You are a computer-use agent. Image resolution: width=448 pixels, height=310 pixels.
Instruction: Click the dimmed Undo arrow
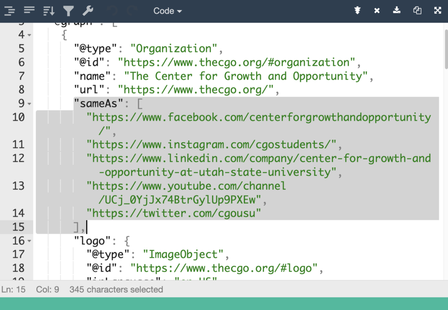coord(112,11)
